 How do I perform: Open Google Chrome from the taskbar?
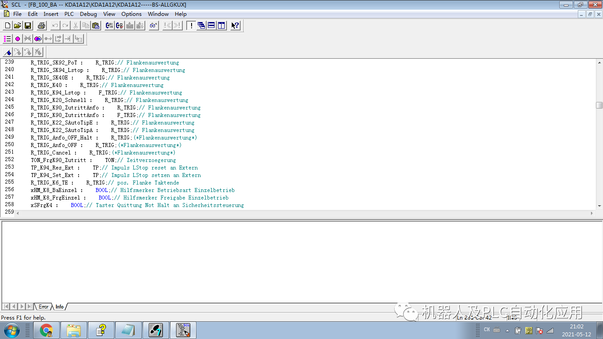click(x=46, y=330)
